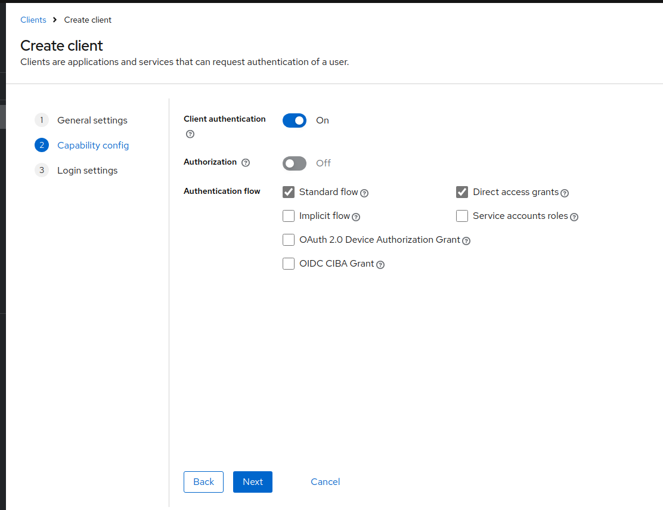Viewport: 663px width, 510px height.
Task: Open Login settings wizard step
Action: tap(87, 171)
